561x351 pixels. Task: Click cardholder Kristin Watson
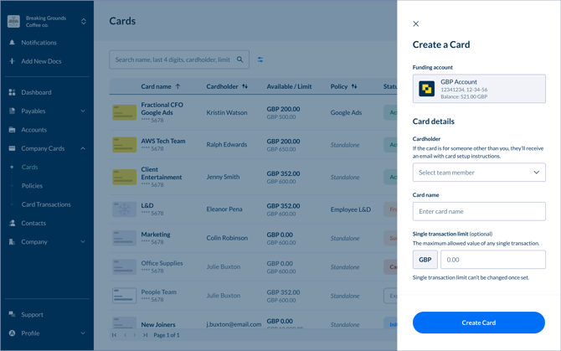227,112
